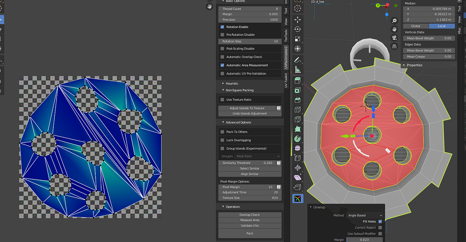This screenshot has height=242, width=466.
Task: Toggle perspective/orthographic grid icon
Action: click(x=394, y=46)
